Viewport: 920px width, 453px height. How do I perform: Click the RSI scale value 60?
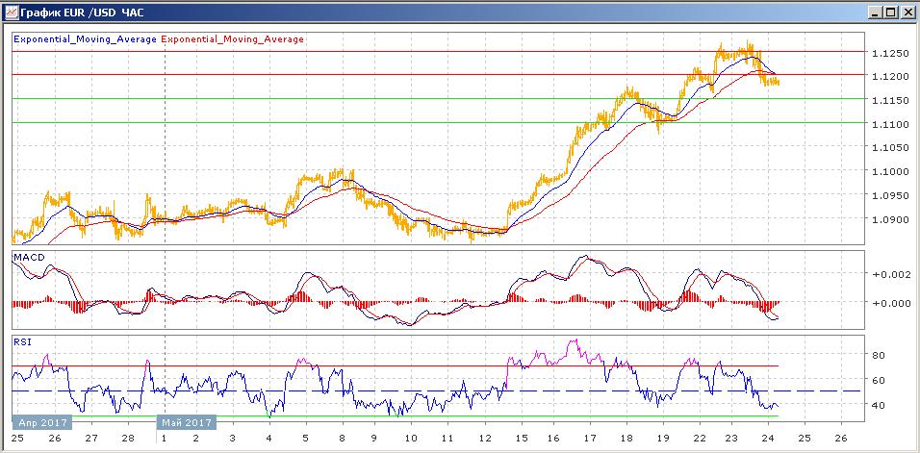tap(879, 380)
